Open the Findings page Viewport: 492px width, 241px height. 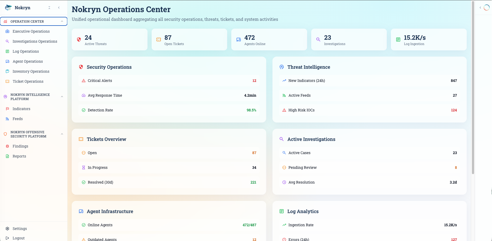click(20, 146)
